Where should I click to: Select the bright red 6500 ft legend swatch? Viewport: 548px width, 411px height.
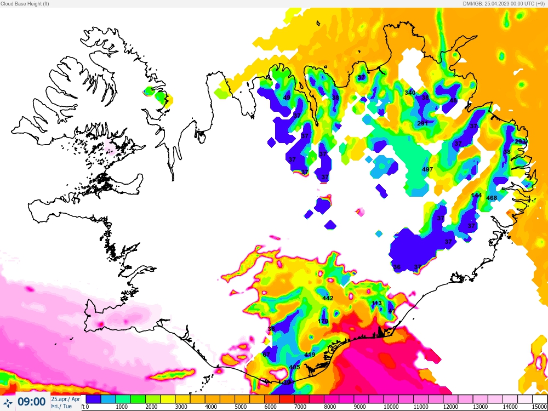coord(287,399)
